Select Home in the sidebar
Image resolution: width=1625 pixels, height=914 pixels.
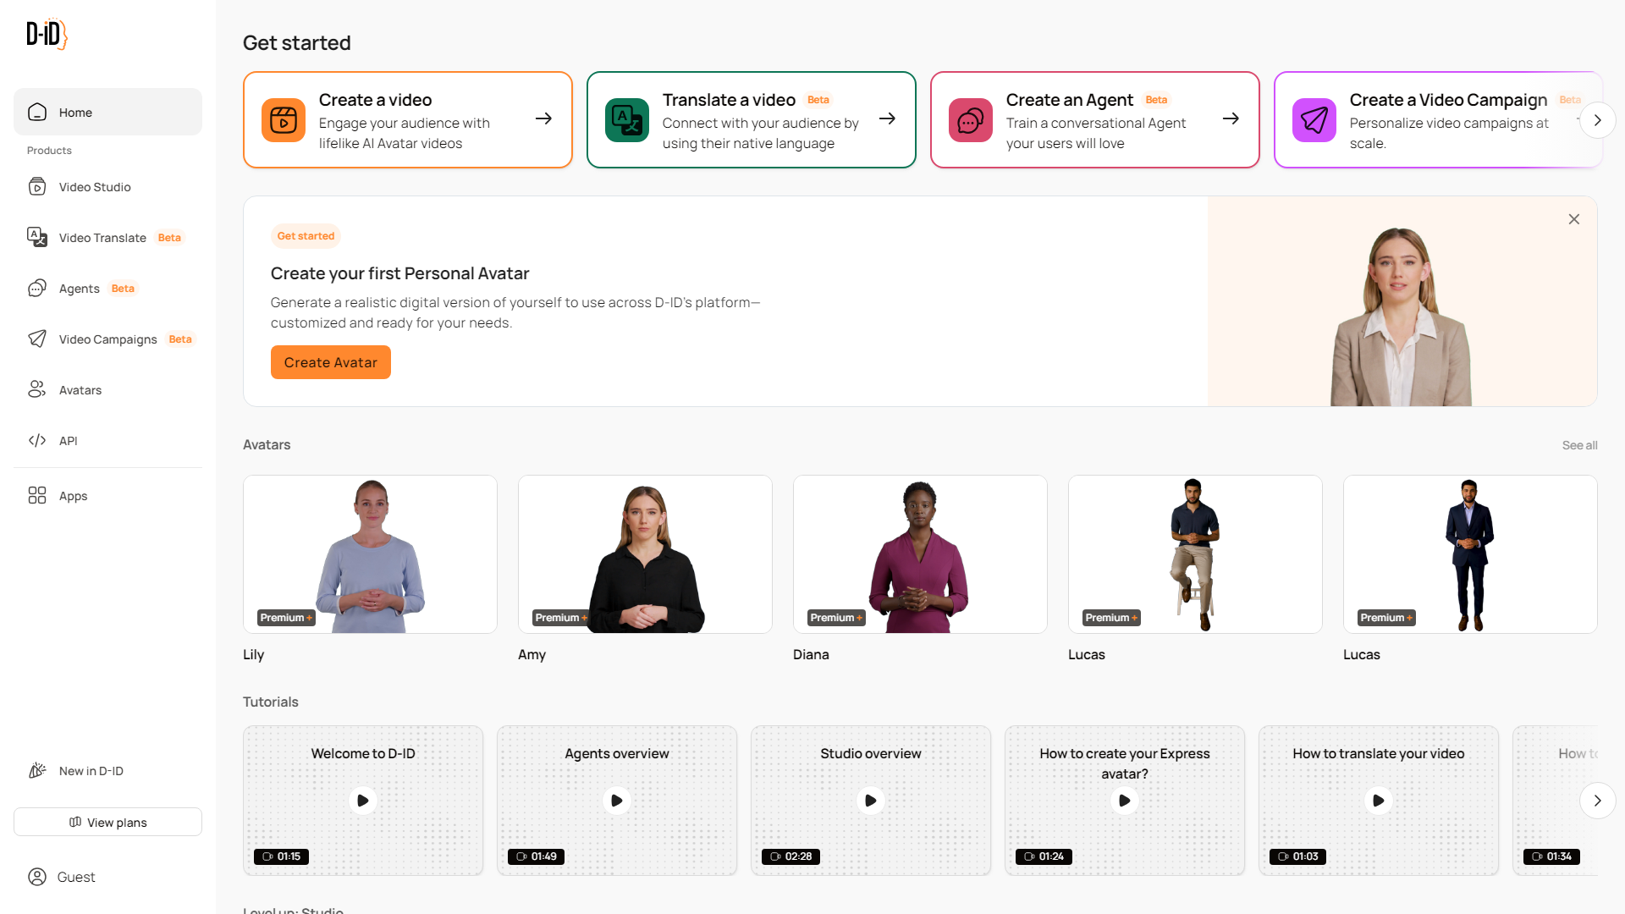coord(107,112)
